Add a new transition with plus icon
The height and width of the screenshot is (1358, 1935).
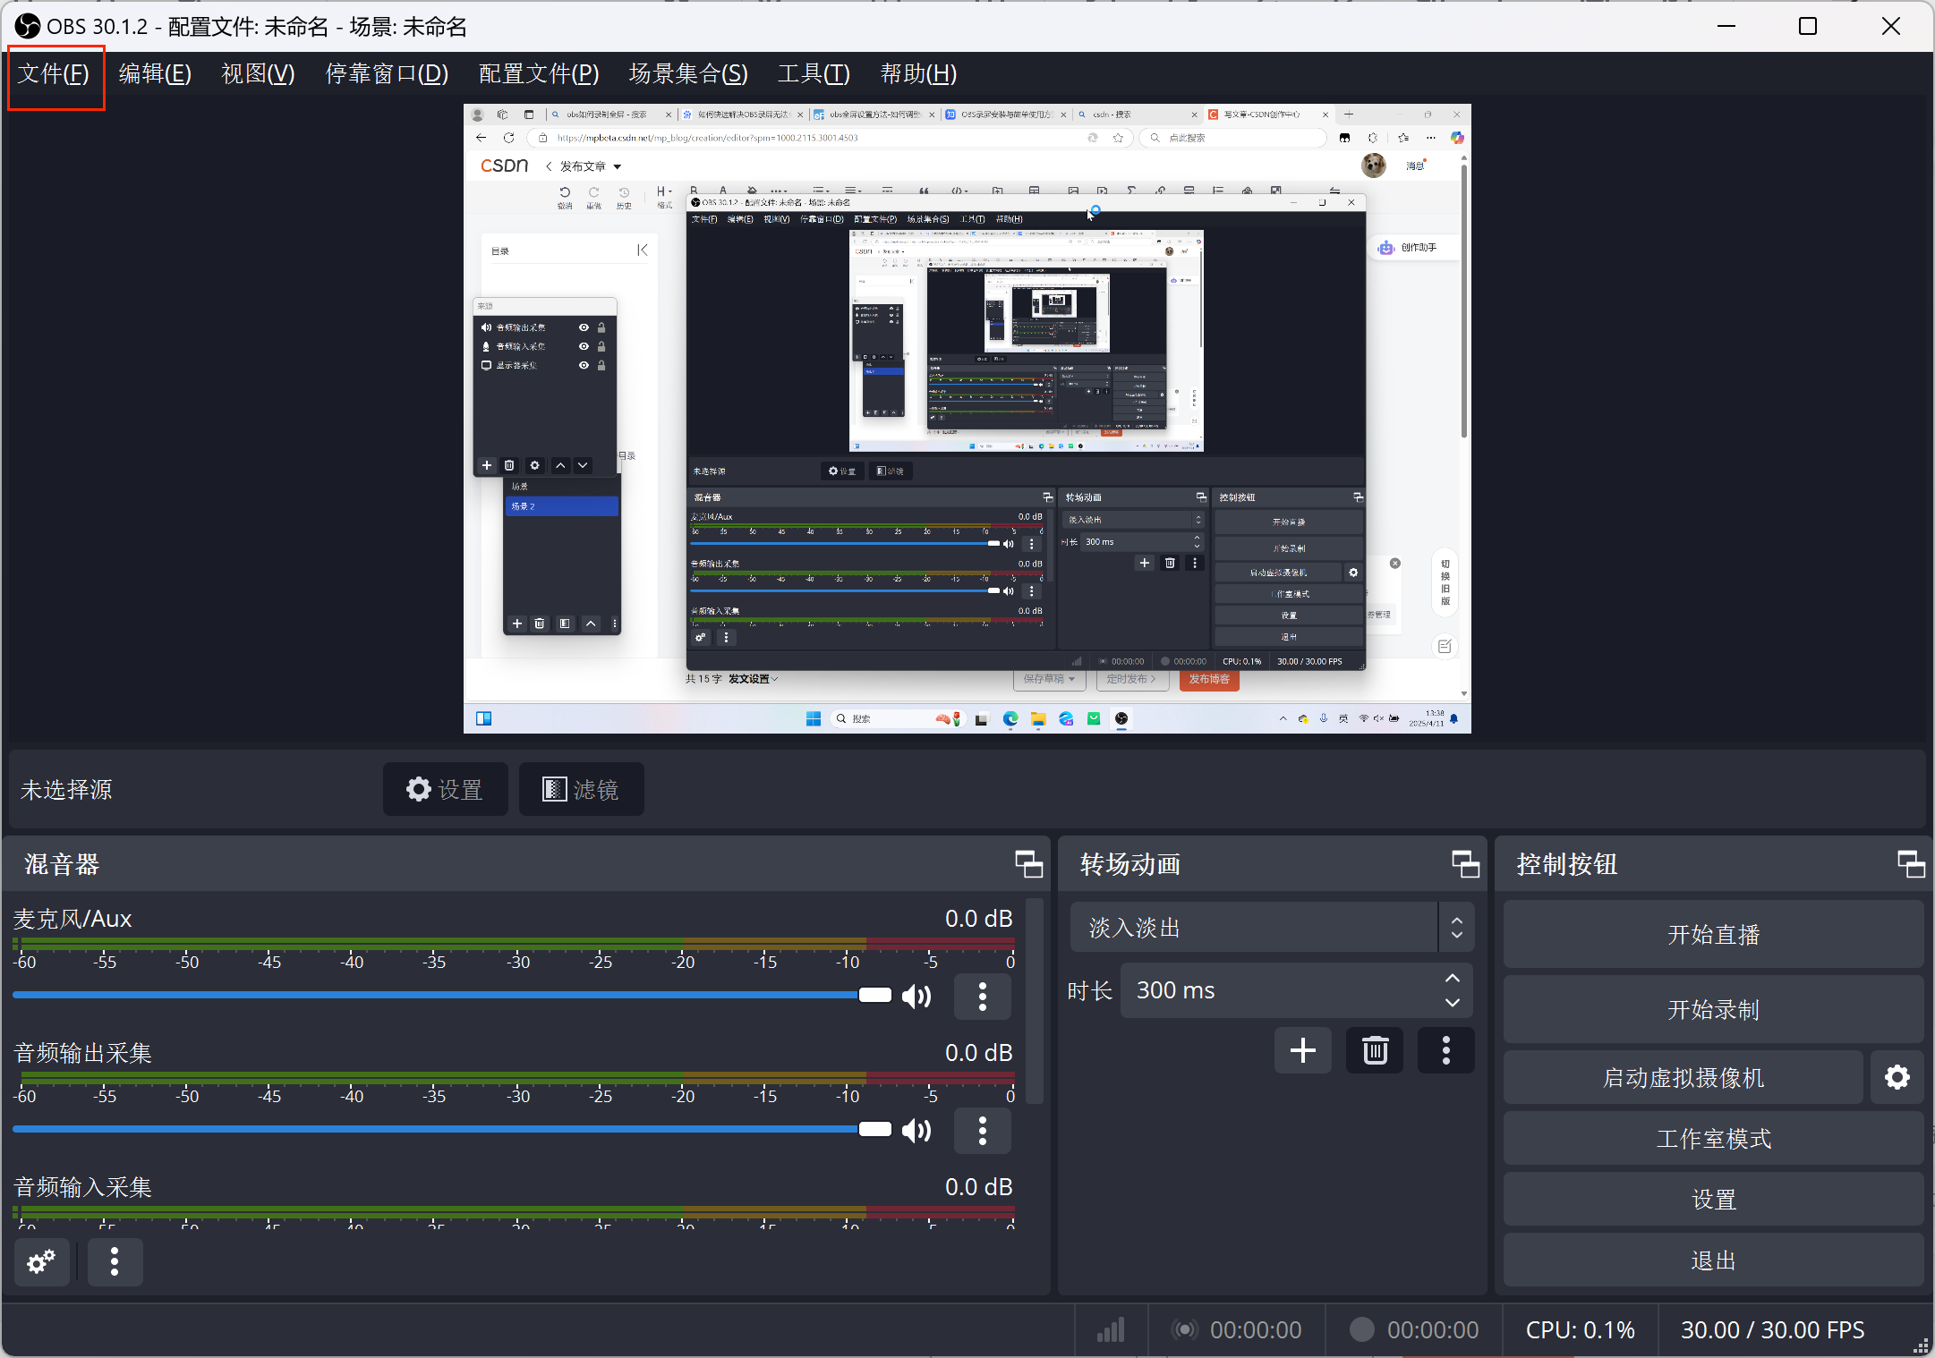pos(1302,1050)
